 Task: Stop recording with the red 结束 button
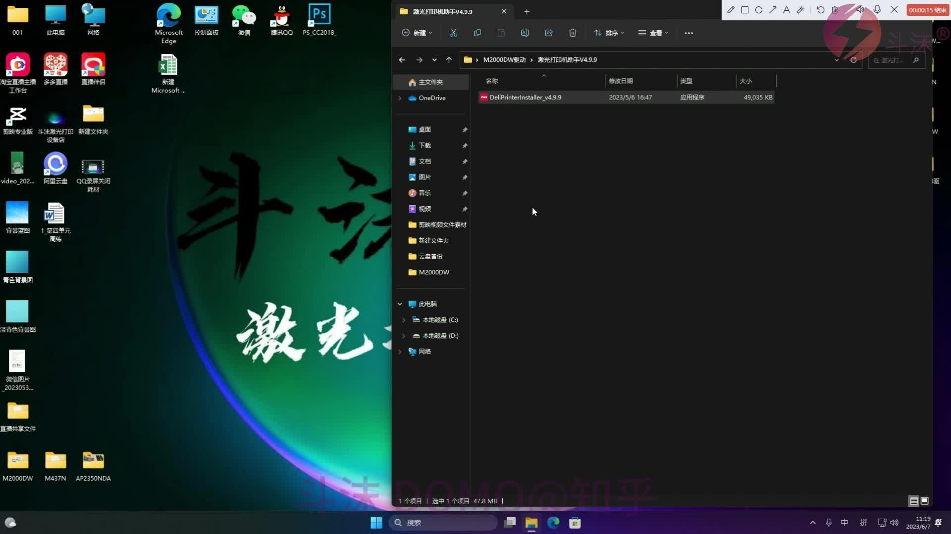(x=927, y=10)
